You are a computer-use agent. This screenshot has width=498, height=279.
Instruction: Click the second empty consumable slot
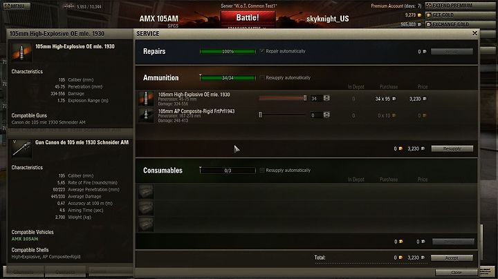pyautogui.click(x=146, y=209)
